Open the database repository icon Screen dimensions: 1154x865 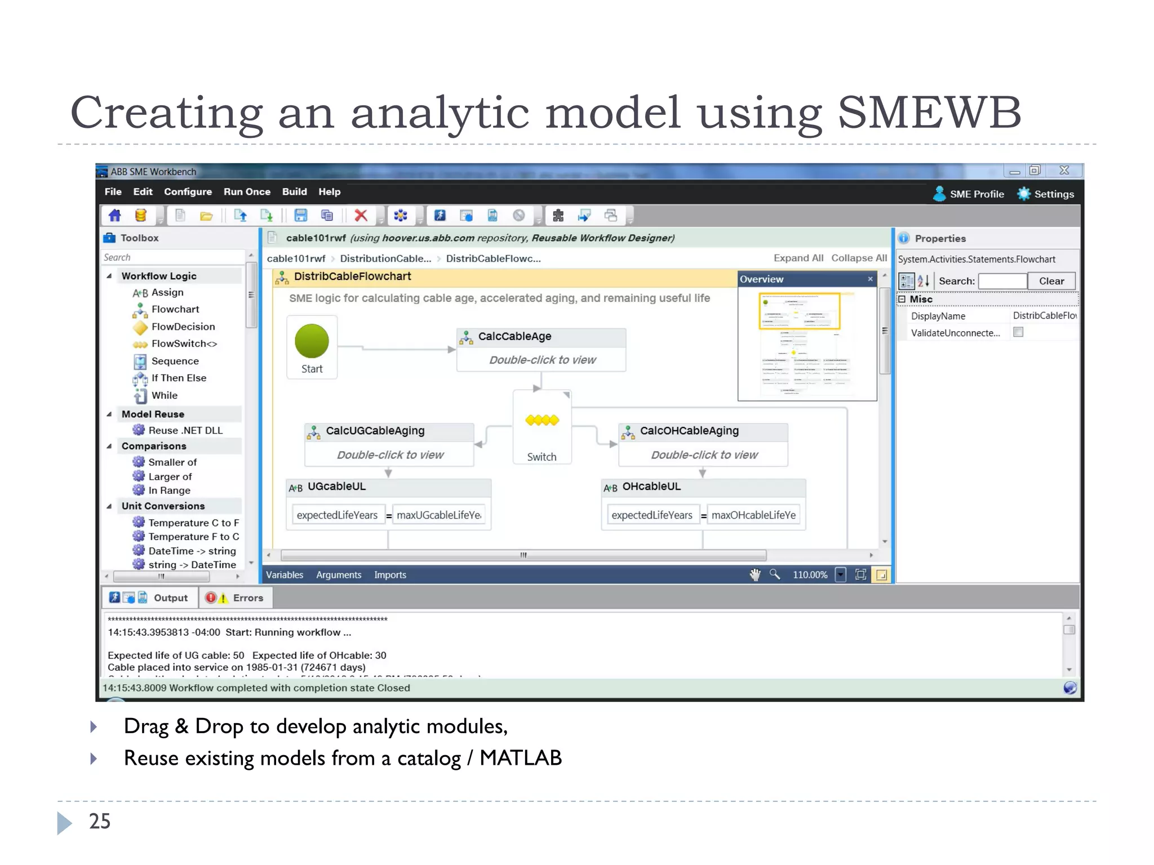point(140,215)
